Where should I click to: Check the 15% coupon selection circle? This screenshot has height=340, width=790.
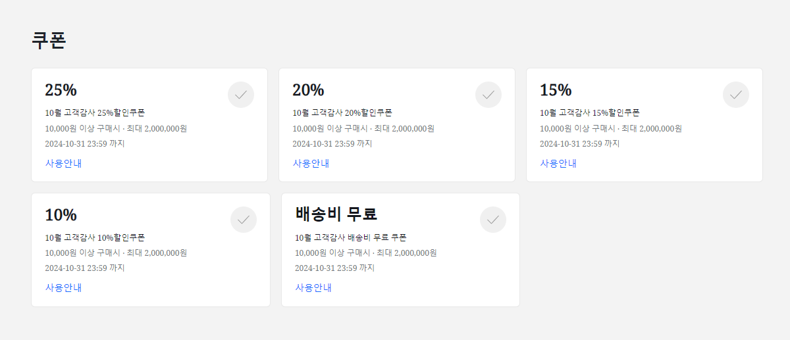[736, 95]
